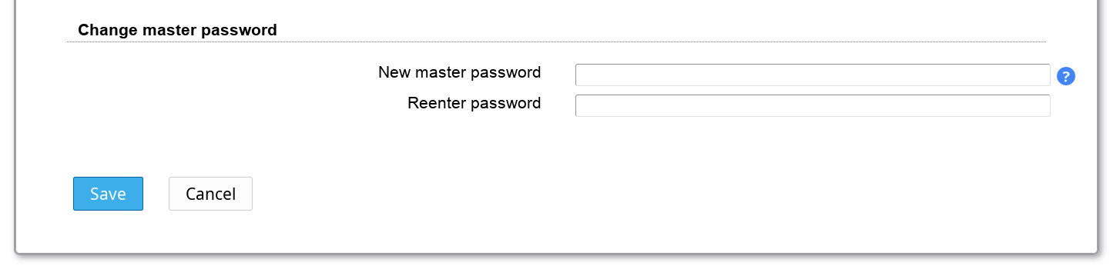This screenshot has height=279, width=1120.
Task: Click the empty field beside Reenter password
Action: 813,105
